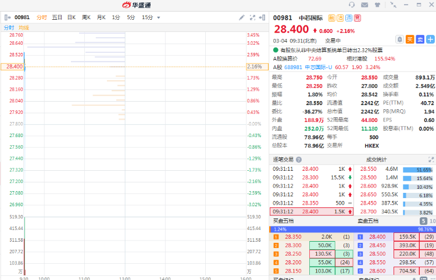
Task: Select the 五日 chart tab
Action: coord(57,17)
